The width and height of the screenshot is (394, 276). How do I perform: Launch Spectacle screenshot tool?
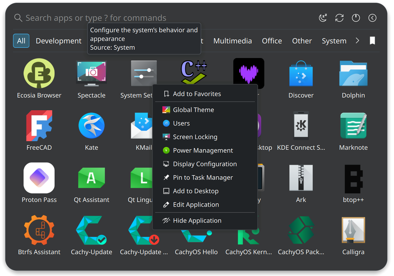pos(91,79)
